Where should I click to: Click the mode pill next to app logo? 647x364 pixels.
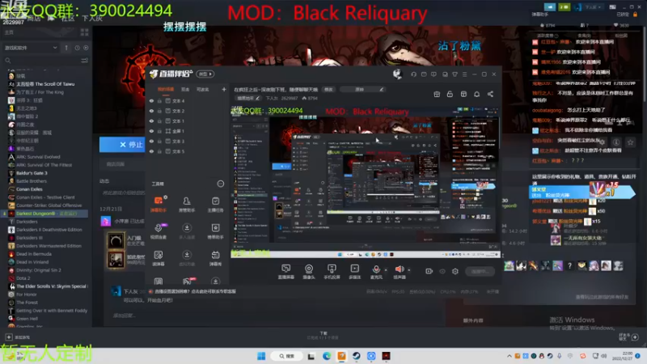[205, 74]
